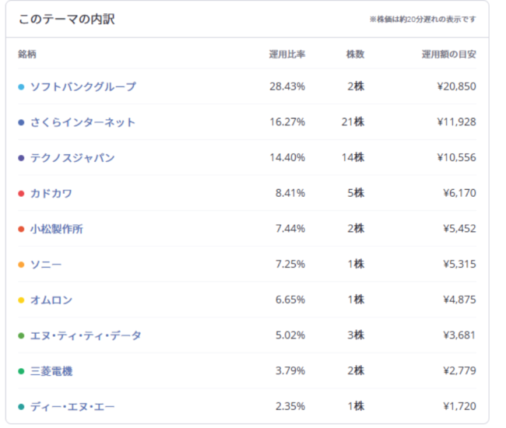Select the 三菱電機 stock link
Image resolution: width=506 pixels, height=428 pixels.
pos(51,371)
